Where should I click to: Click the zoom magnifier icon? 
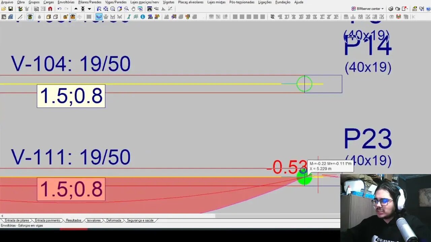click(112, 9)
